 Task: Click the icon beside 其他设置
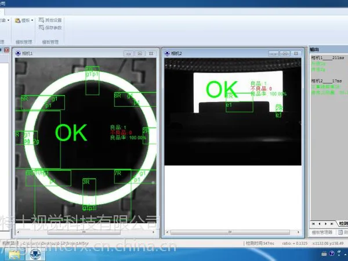coord(41,20)
